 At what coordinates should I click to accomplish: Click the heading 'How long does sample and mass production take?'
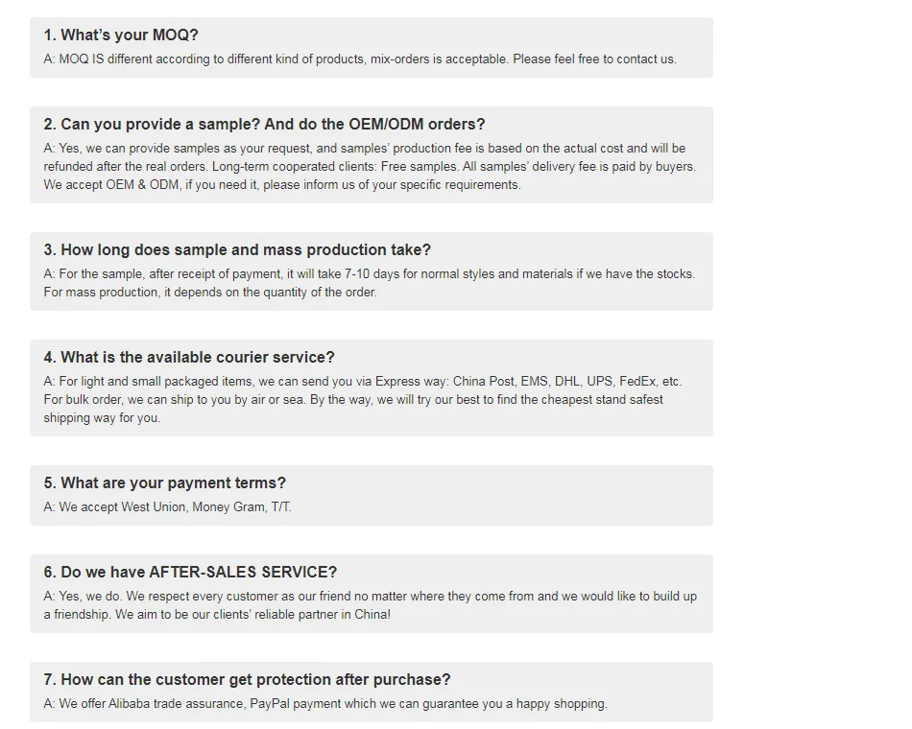[x=237, y=250]
